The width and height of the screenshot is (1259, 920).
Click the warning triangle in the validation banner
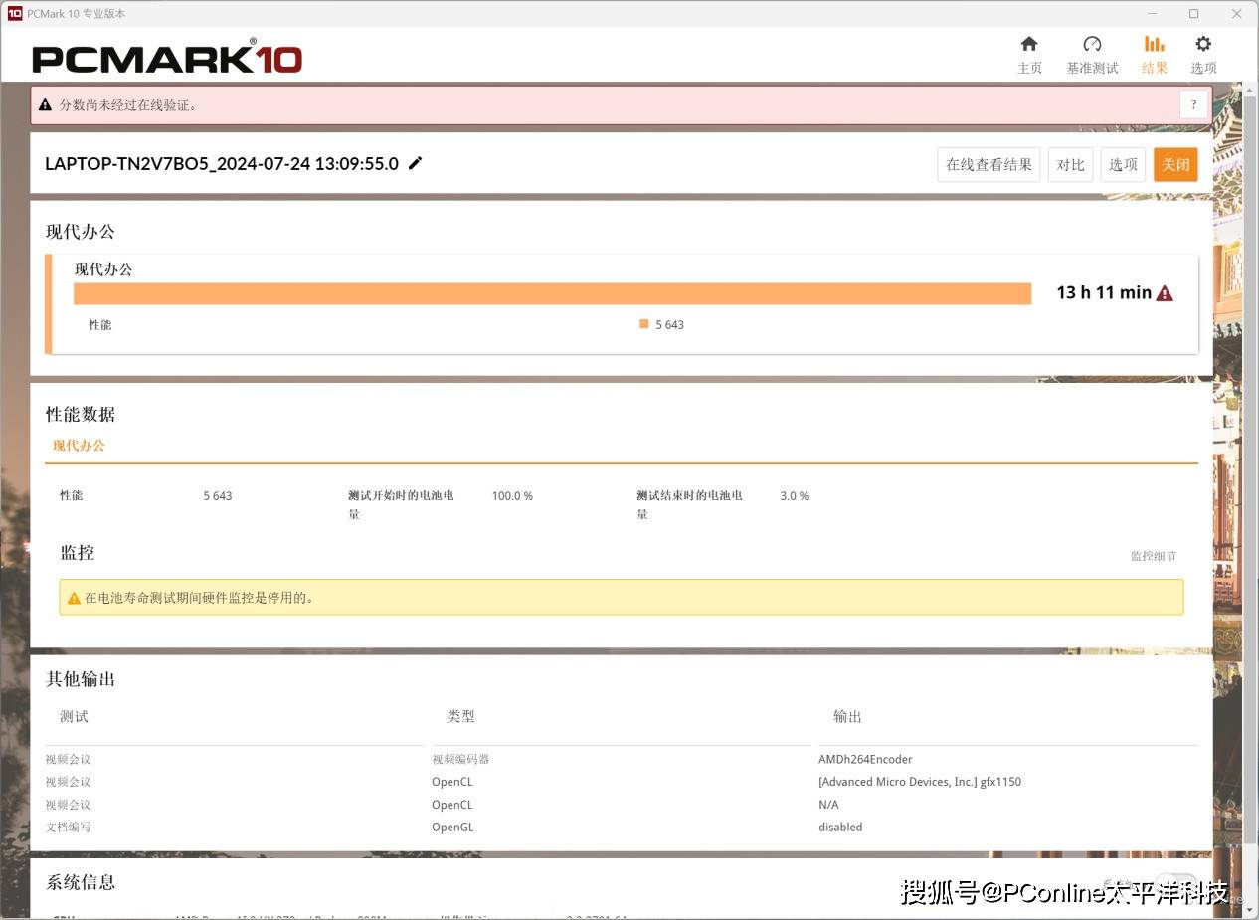pos(45,104)
